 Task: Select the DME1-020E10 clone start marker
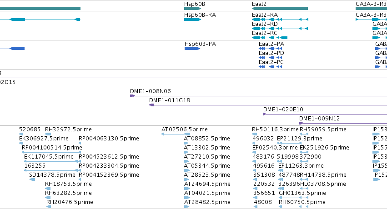click(265, 114)
